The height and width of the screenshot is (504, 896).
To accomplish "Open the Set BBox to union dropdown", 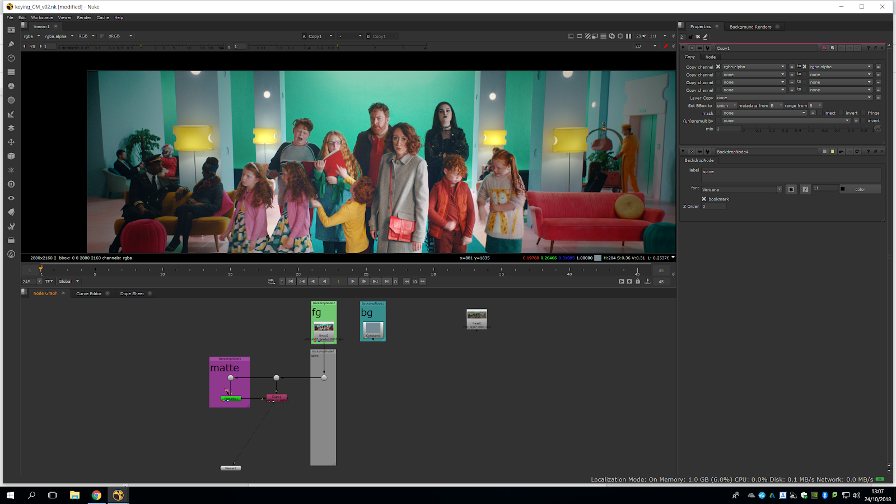I will (726, 105).
